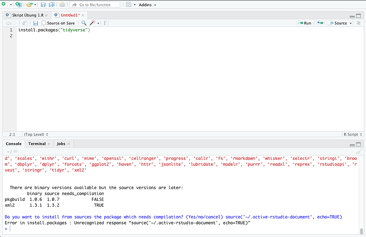Maximize the source editor pane
This screenshot has width=366, height=237.
coord(358,16)
